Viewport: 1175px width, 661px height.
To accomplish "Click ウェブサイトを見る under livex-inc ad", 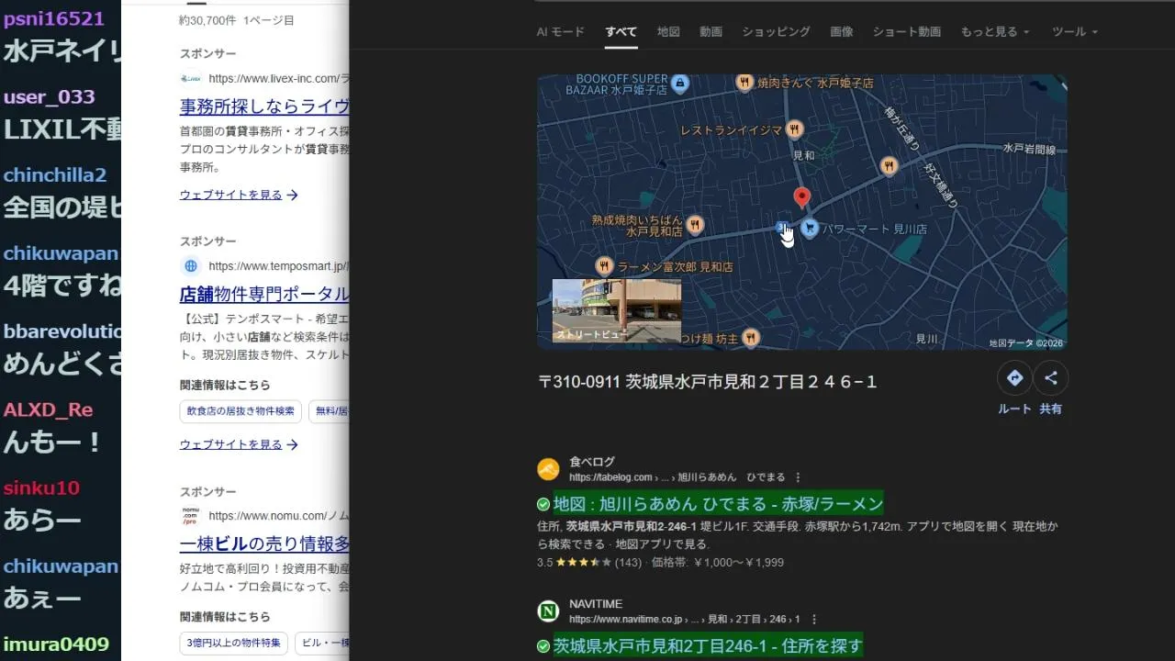I will tap(239, 195).
